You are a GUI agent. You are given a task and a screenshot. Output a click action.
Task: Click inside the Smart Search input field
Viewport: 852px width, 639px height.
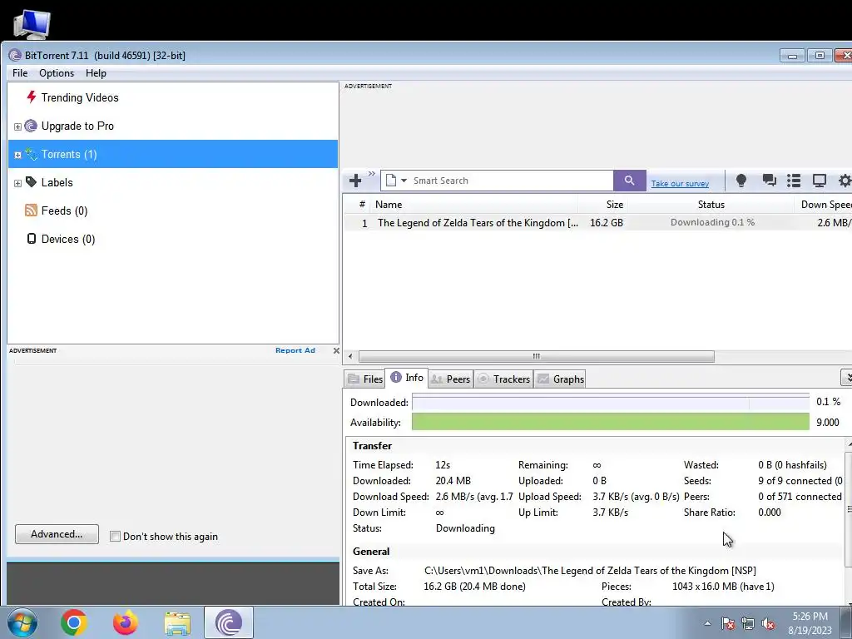(511, 181)
